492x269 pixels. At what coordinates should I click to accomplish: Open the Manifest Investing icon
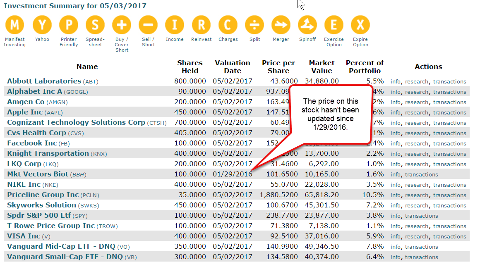15,25
